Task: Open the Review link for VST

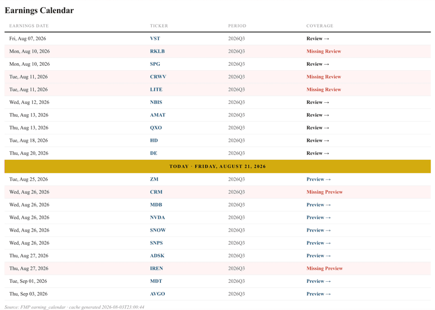Action: click(318, 39)
